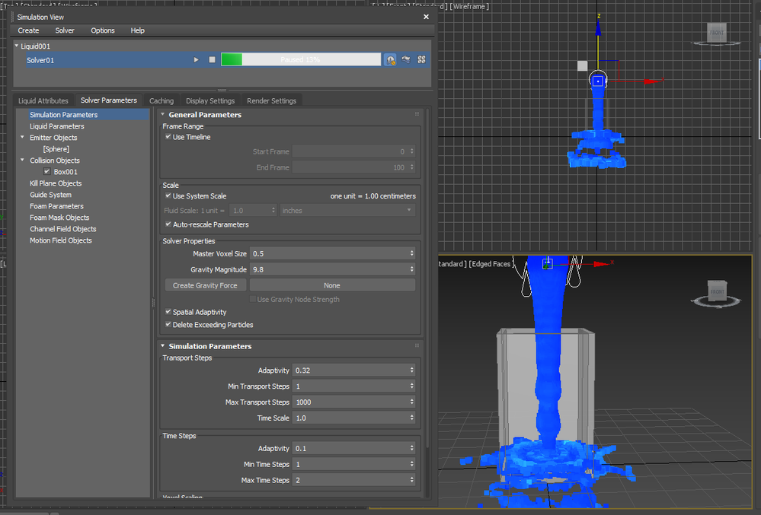This screenshot has width=761, height=515.
Task: Click the Master Voxel Size spinner arrows
Action: click(x=411, y=253)
